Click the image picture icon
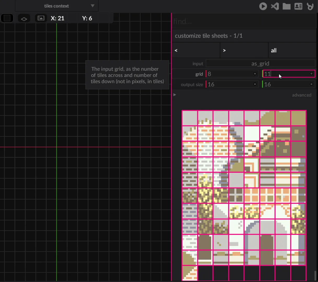The width and height of the screenshot is (318, 282). [41, 18]
